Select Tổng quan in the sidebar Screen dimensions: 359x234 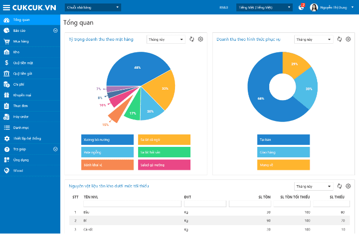point(21,20)
